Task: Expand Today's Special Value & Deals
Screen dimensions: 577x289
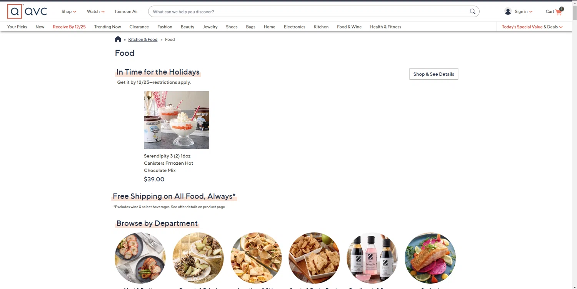Action: coord(532,27)
